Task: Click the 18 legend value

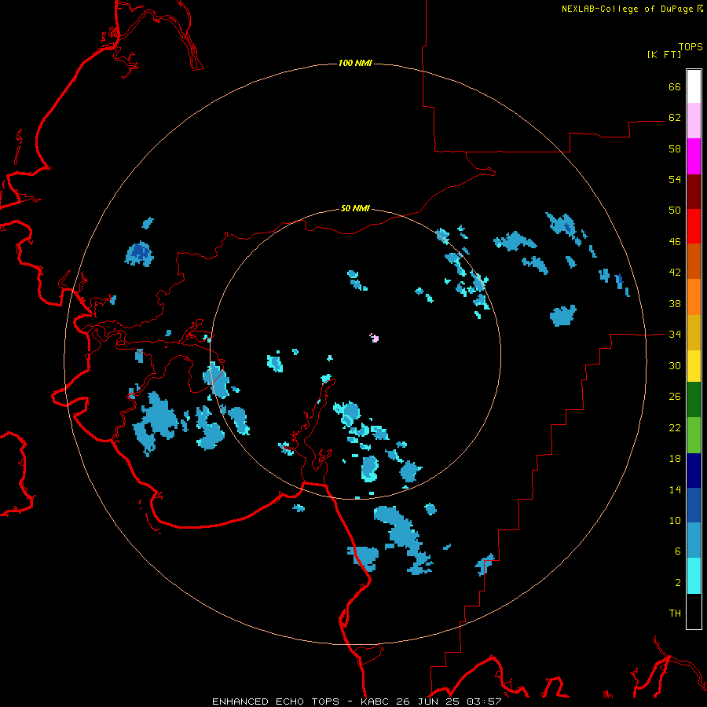Action: click(675, 459)
